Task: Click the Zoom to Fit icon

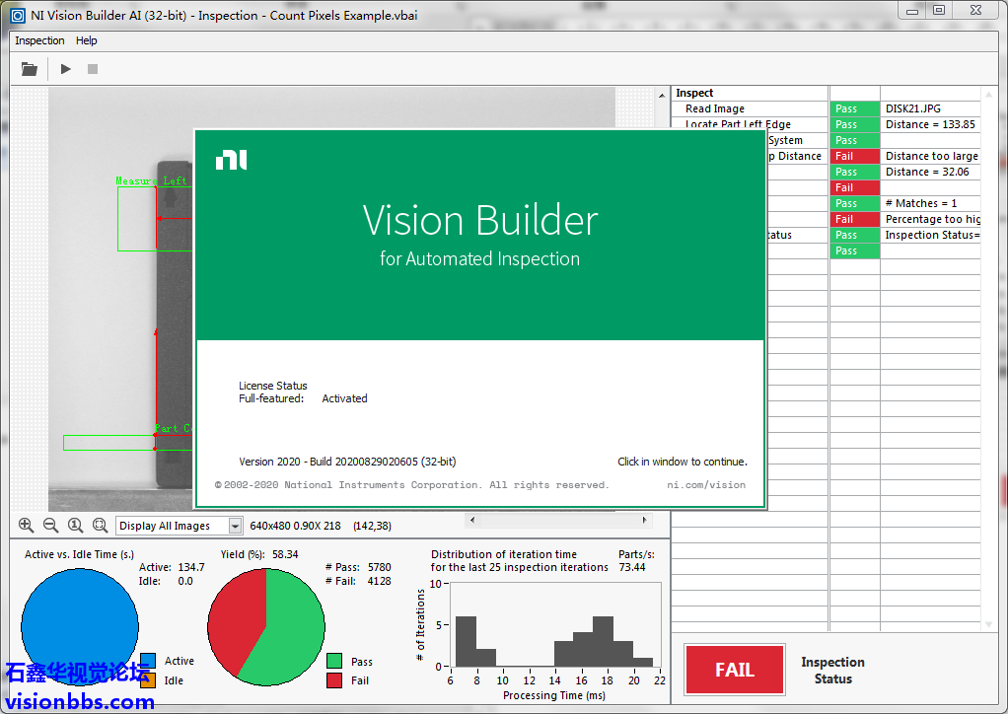Action: 100,526
